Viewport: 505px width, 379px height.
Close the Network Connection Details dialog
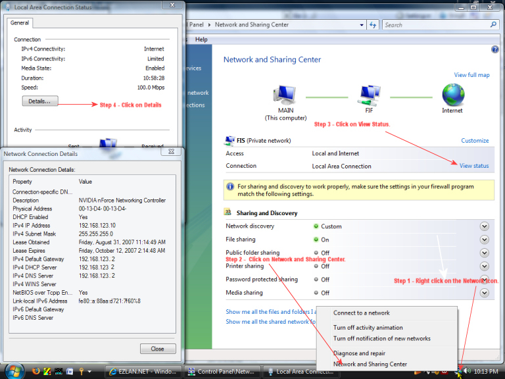(157, 349)
